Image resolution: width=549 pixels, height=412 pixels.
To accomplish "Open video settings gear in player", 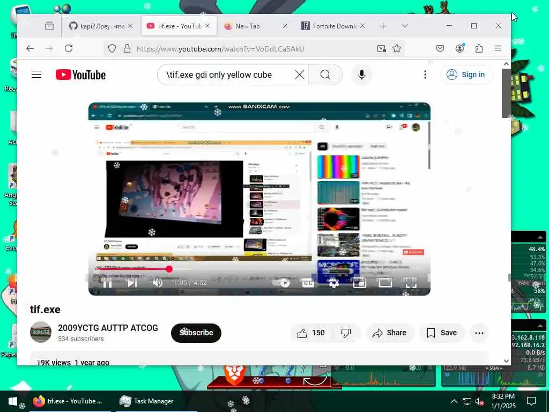I will click(333, 283).
